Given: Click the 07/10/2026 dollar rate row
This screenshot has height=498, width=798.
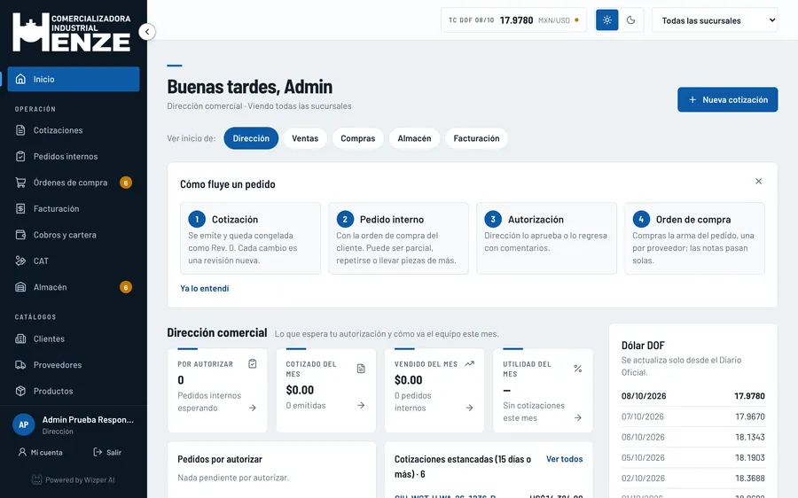Looking at the screenshot, I should 693,416.
